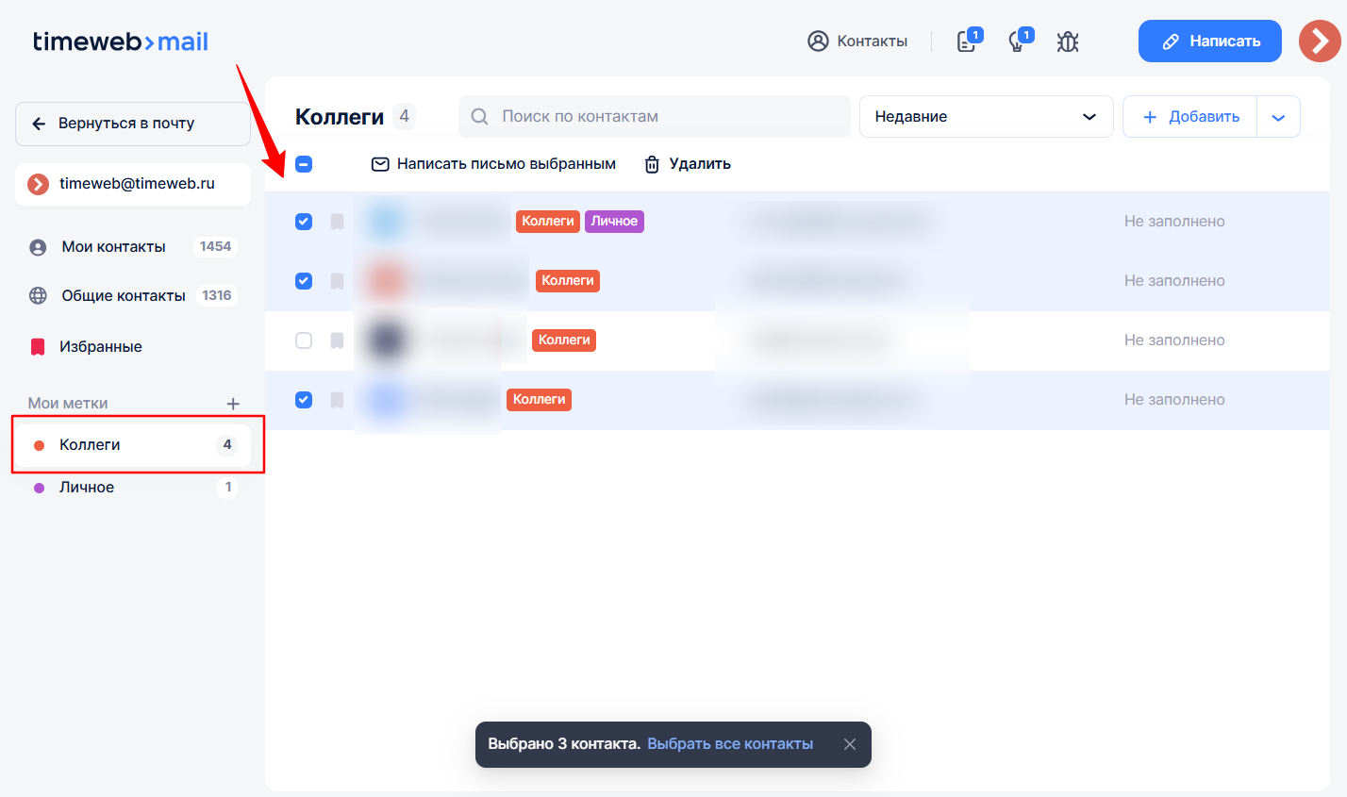The height and width of the screenshot is (797, 1347).
Task: Dismiss the selection notification with X
Action: (x=850, y=744)
